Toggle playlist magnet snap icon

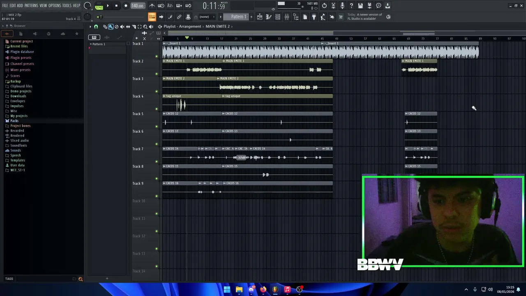tap(96, 26)
